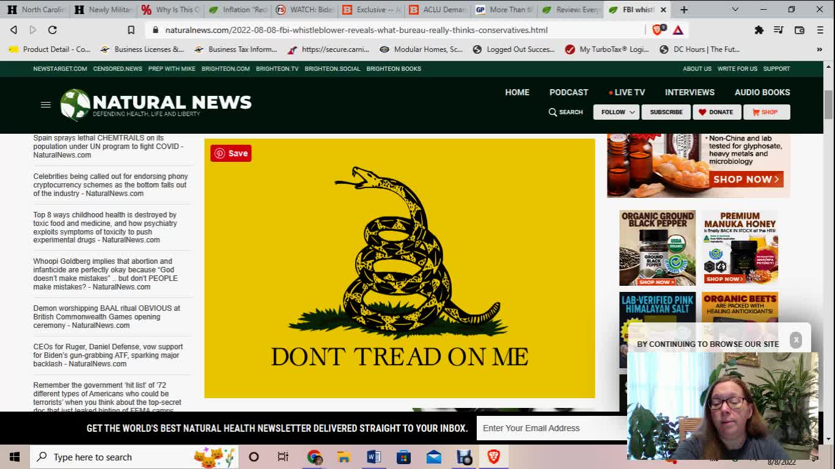Image resolution: width=835 pixels, height=469 pixels.
Task: Open the Brave Shields lion icon
Action: pyautogui.click(x=658, y=29)
